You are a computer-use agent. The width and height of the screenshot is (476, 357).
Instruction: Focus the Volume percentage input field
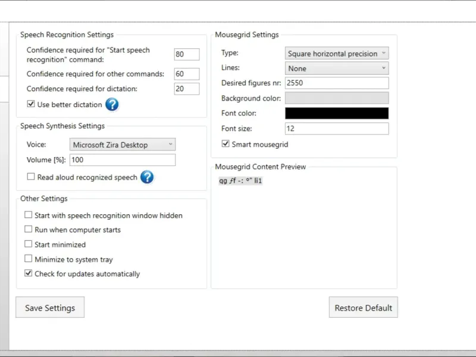[x=123, y=160]
